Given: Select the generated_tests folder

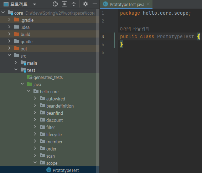Looking at the screenshot, I should pyautogui.click(x=48, y=78).
